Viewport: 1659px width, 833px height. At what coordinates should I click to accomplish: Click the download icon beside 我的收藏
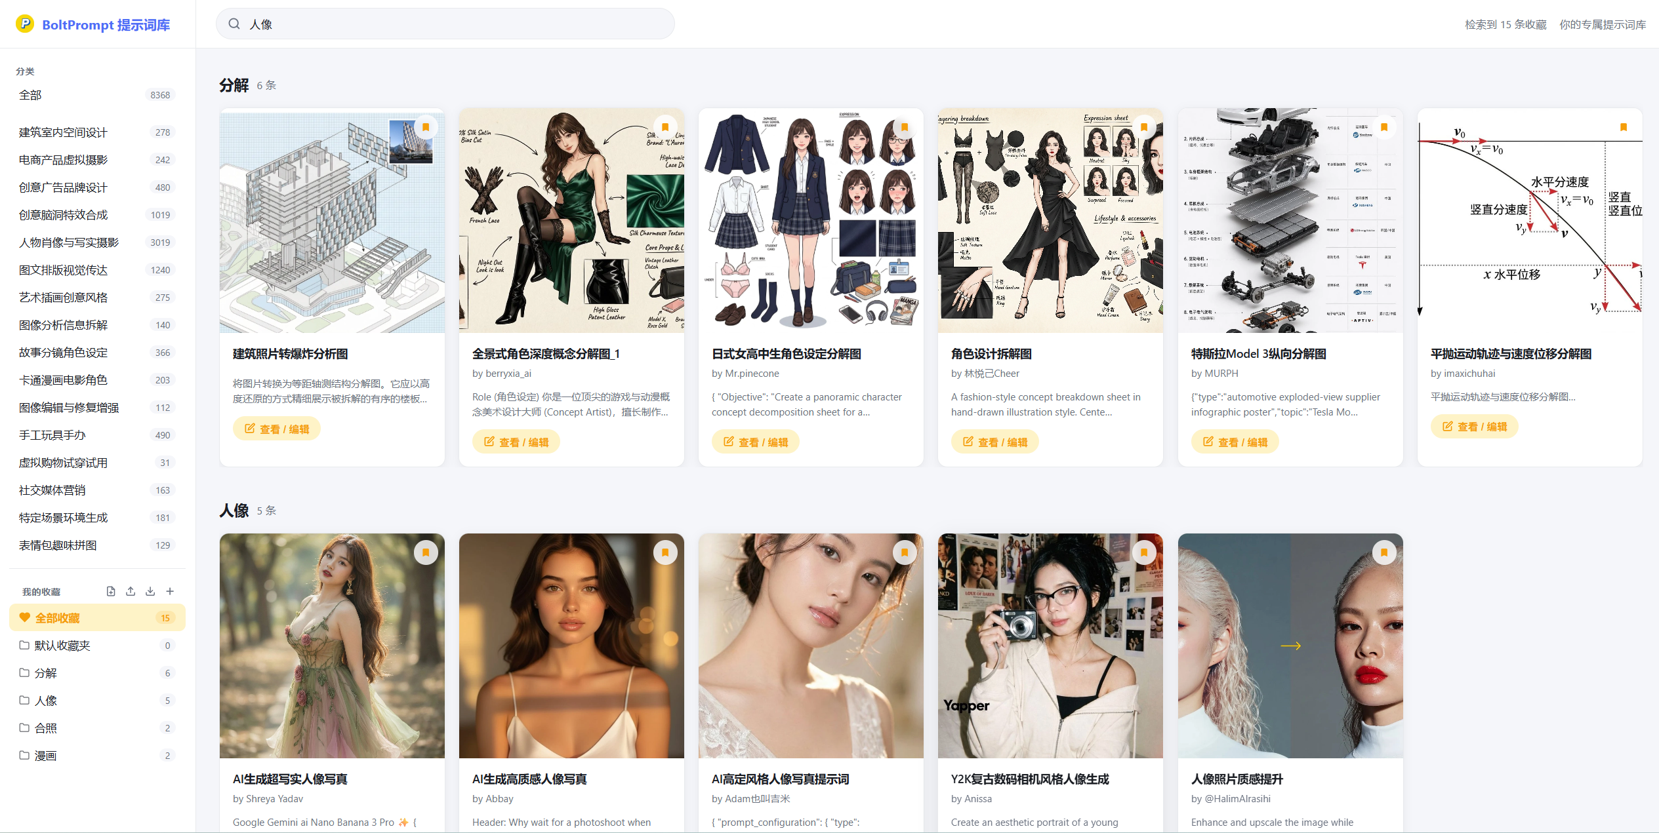(x=150, y=591)
